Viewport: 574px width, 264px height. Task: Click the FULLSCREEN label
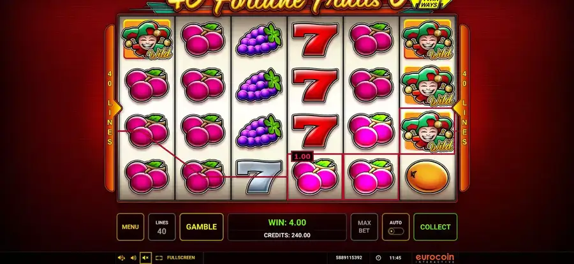(181, 258)
